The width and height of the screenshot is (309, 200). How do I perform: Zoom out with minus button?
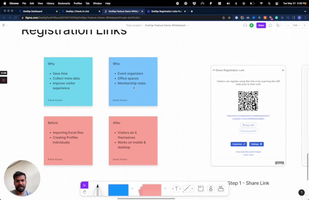pos(288,25)
